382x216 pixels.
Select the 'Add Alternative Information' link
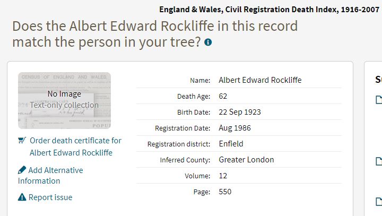(x=50, y=176)
